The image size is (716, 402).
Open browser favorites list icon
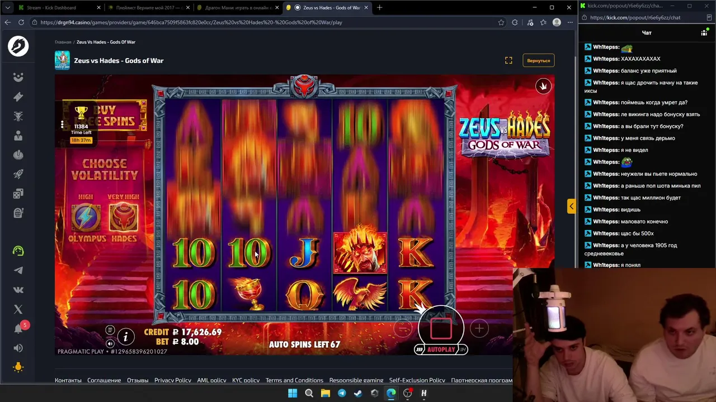point(544,22)
